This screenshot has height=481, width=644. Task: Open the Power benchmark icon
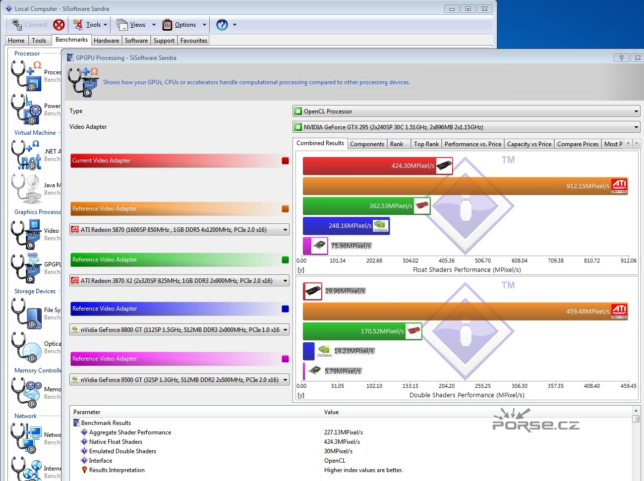point(26,109)
